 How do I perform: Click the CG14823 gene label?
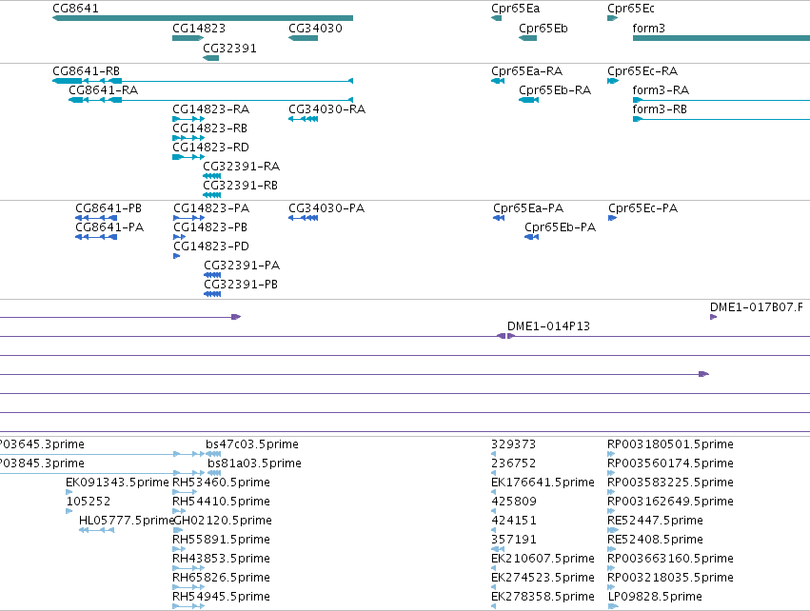pyautogui.click(x=199, y=29)
